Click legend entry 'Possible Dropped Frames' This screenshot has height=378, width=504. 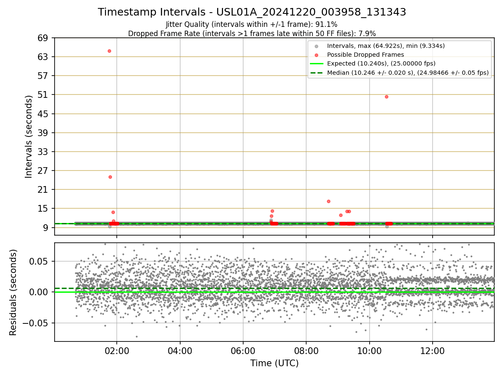[x=365, y=55]
